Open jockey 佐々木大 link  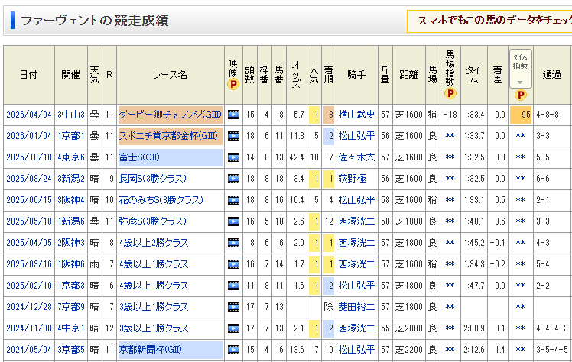[x=356, y=157]
